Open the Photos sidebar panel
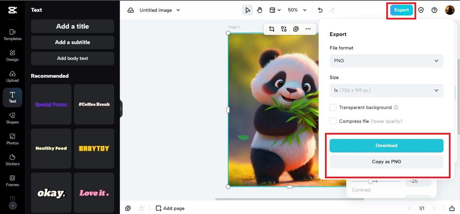The image size is (460, 214). [x=13, y=139]
